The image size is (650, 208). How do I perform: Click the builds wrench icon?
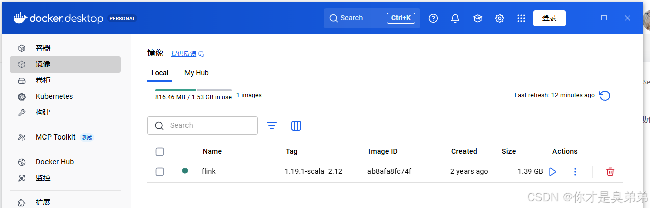[x=22, y=113]
